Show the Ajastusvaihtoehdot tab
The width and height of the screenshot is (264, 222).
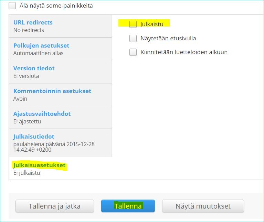point(42,114)
